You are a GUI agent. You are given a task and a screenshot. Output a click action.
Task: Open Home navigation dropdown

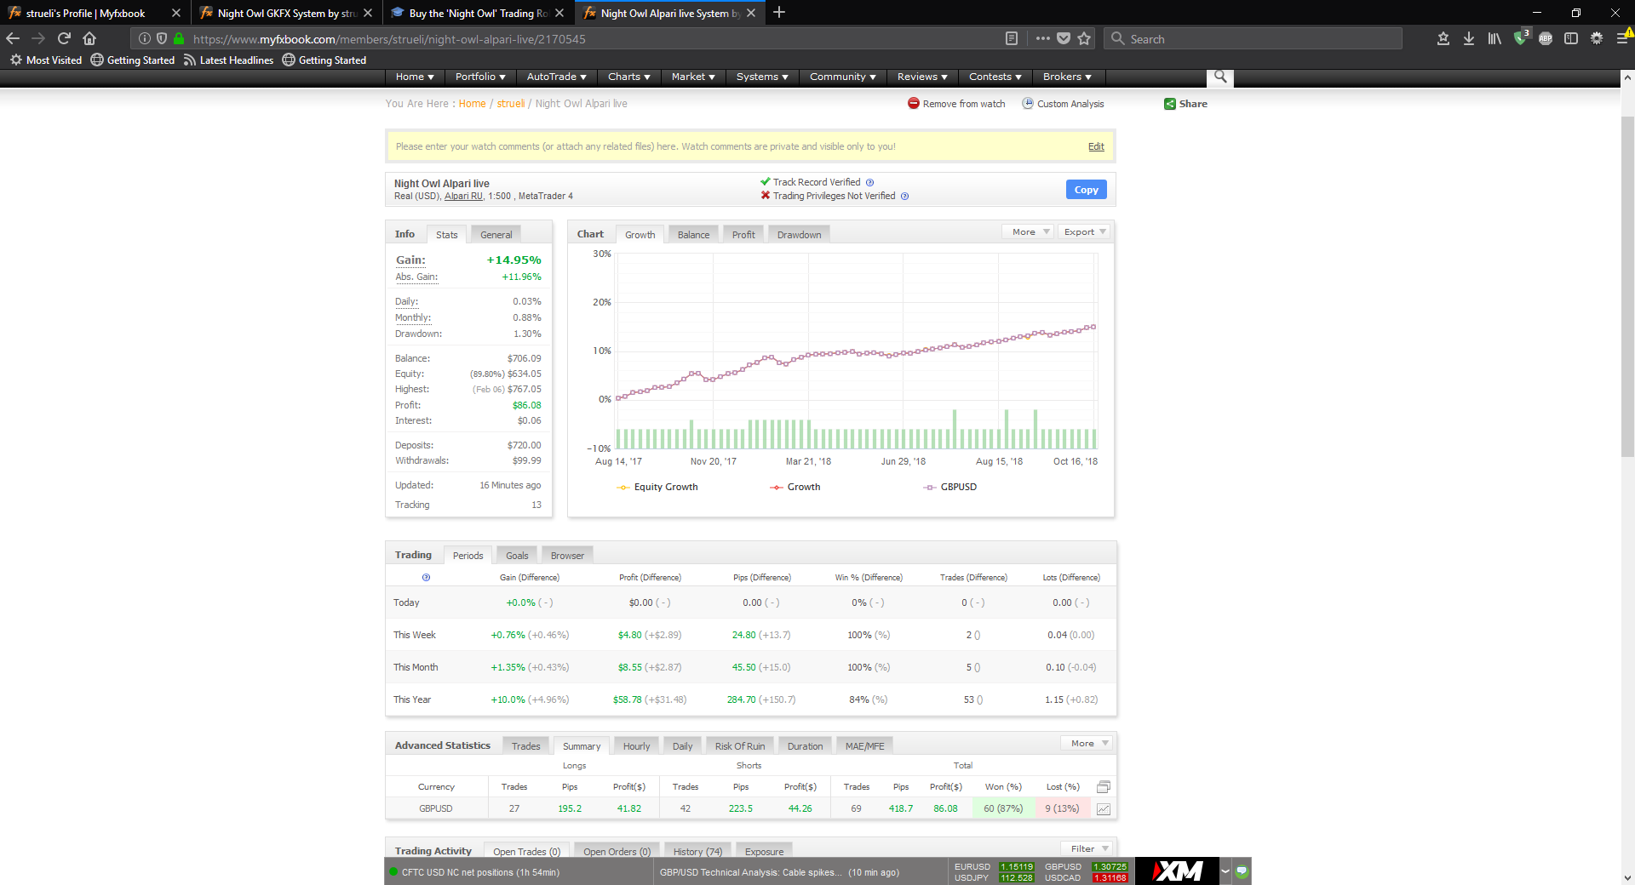[x=415, y=77]
